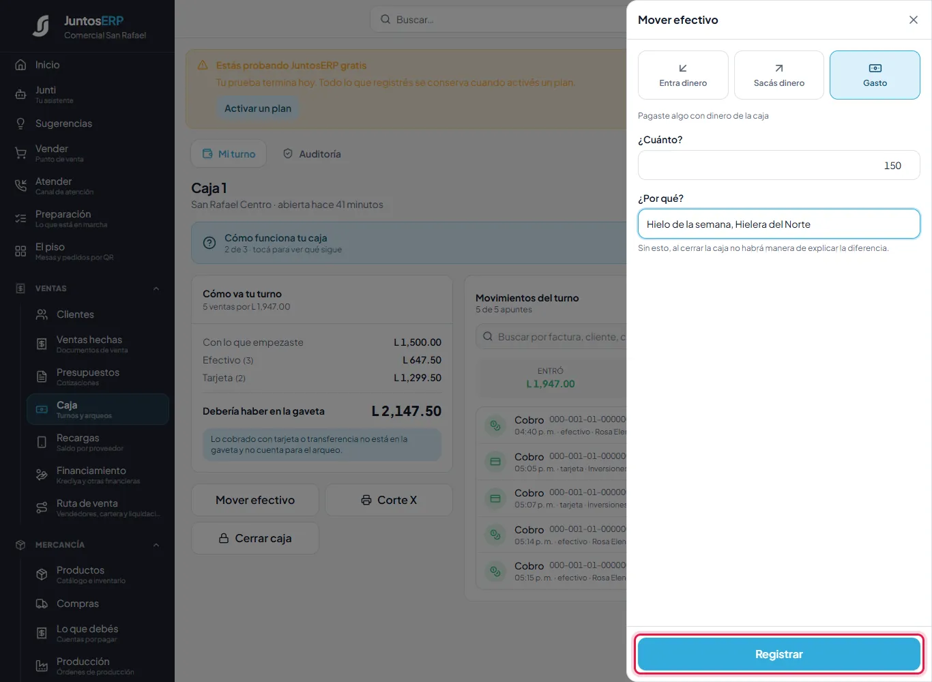Click the Registrar button

pyautogui.click(x=779, y=654)
